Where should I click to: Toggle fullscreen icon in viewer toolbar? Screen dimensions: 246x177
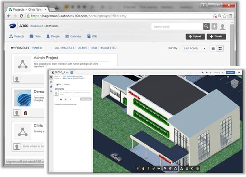[198, 168]
